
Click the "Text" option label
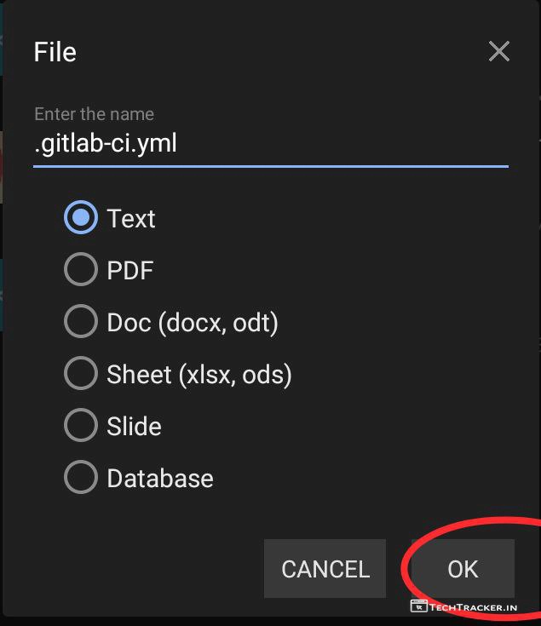coord(131,219)
